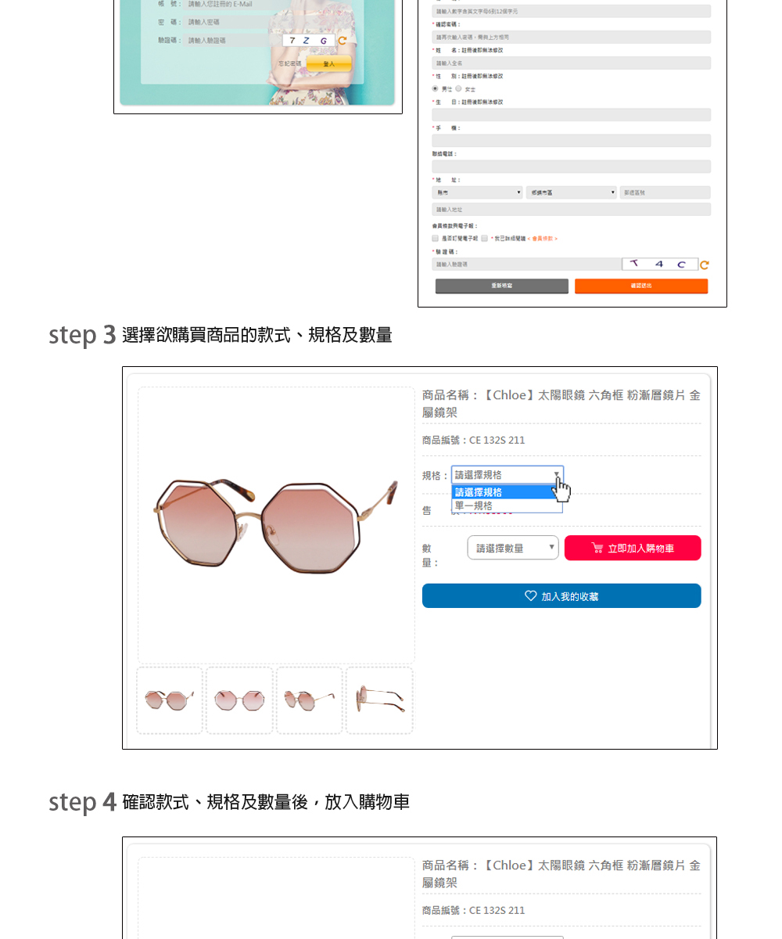Select third angled sunglasses thumbnail

point(309,700)
